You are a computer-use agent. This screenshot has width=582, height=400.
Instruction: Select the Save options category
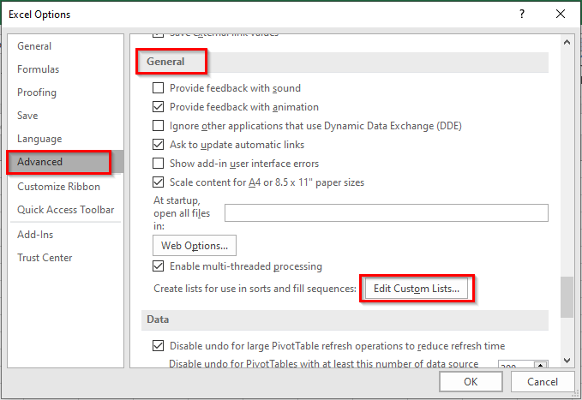27,116
